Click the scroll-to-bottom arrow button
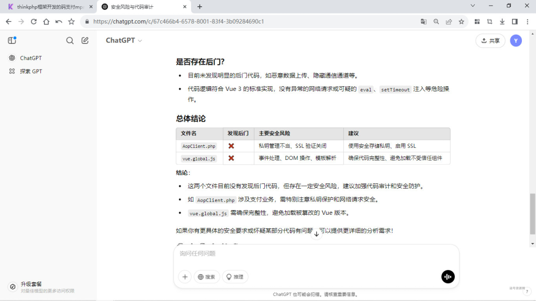 316,234
